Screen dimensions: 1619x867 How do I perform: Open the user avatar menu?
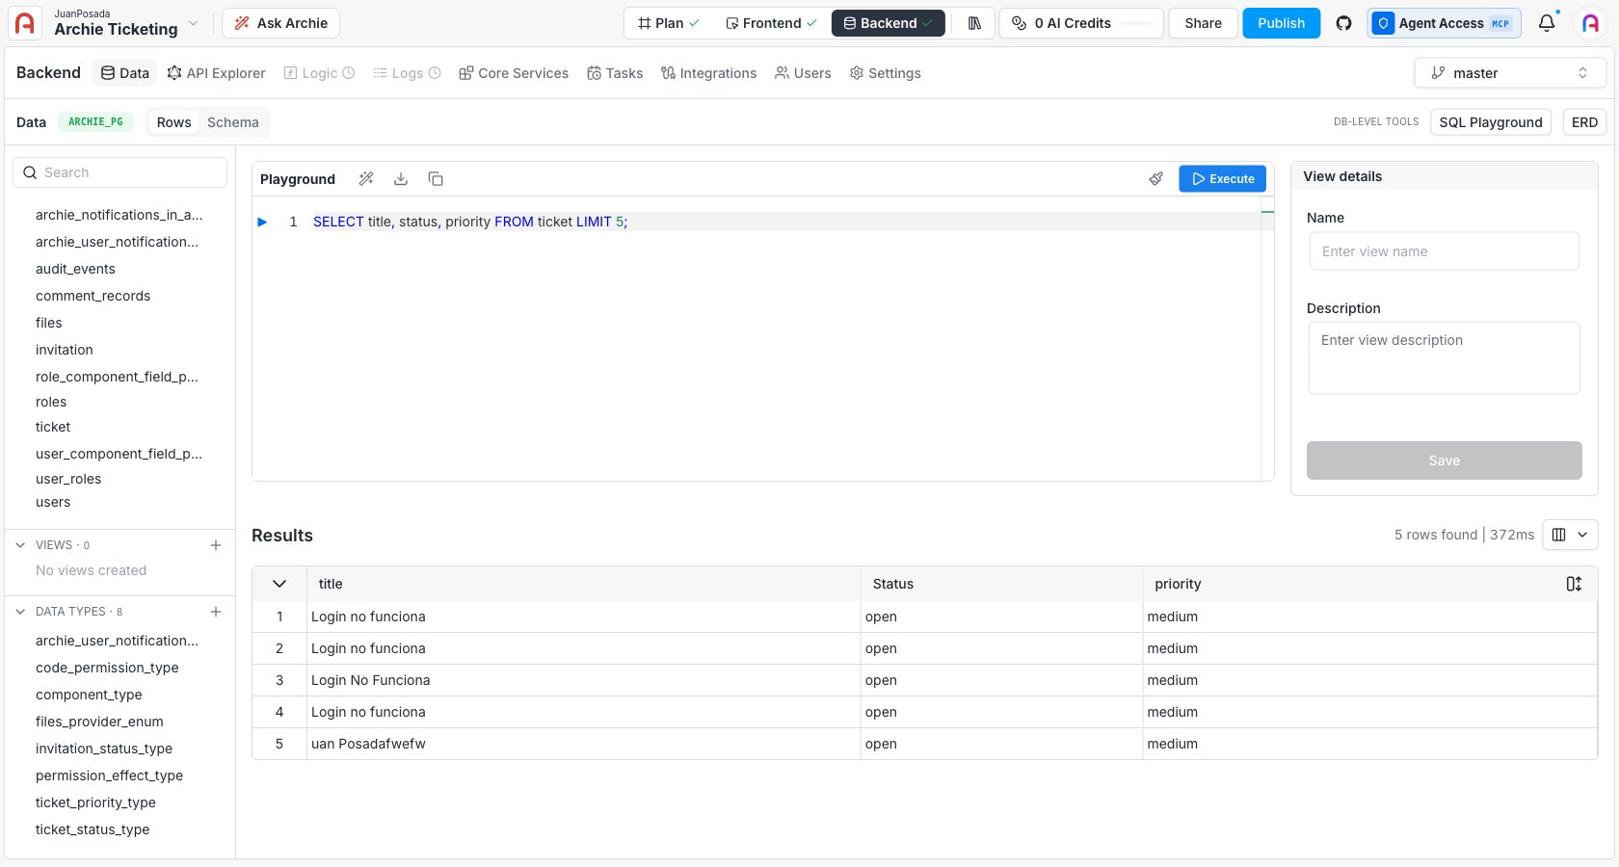pyautogui.click(x=1591, y=23)
